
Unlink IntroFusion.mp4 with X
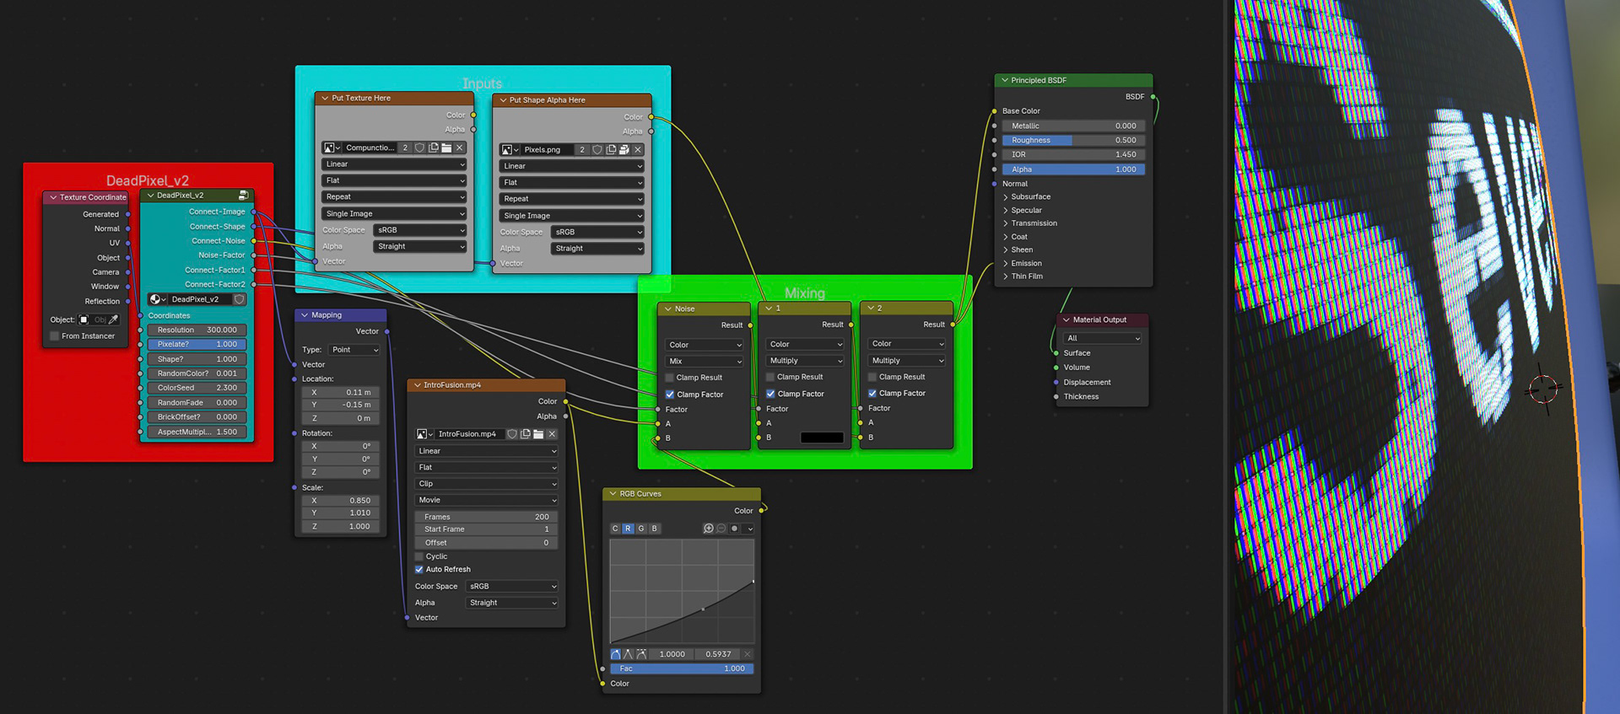tap(552, 434)
